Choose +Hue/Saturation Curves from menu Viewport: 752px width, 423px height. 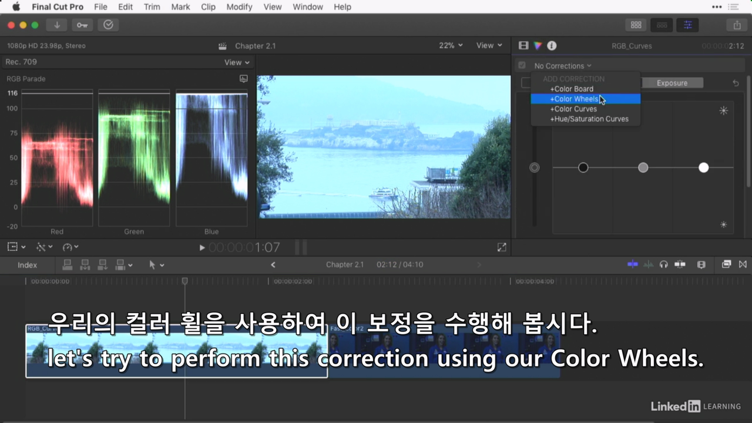[x=585, y=119]
